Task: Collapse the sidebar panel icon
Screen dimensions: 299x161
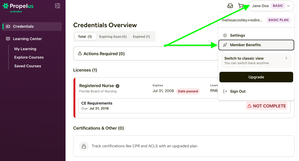Action: click(58, 6)
